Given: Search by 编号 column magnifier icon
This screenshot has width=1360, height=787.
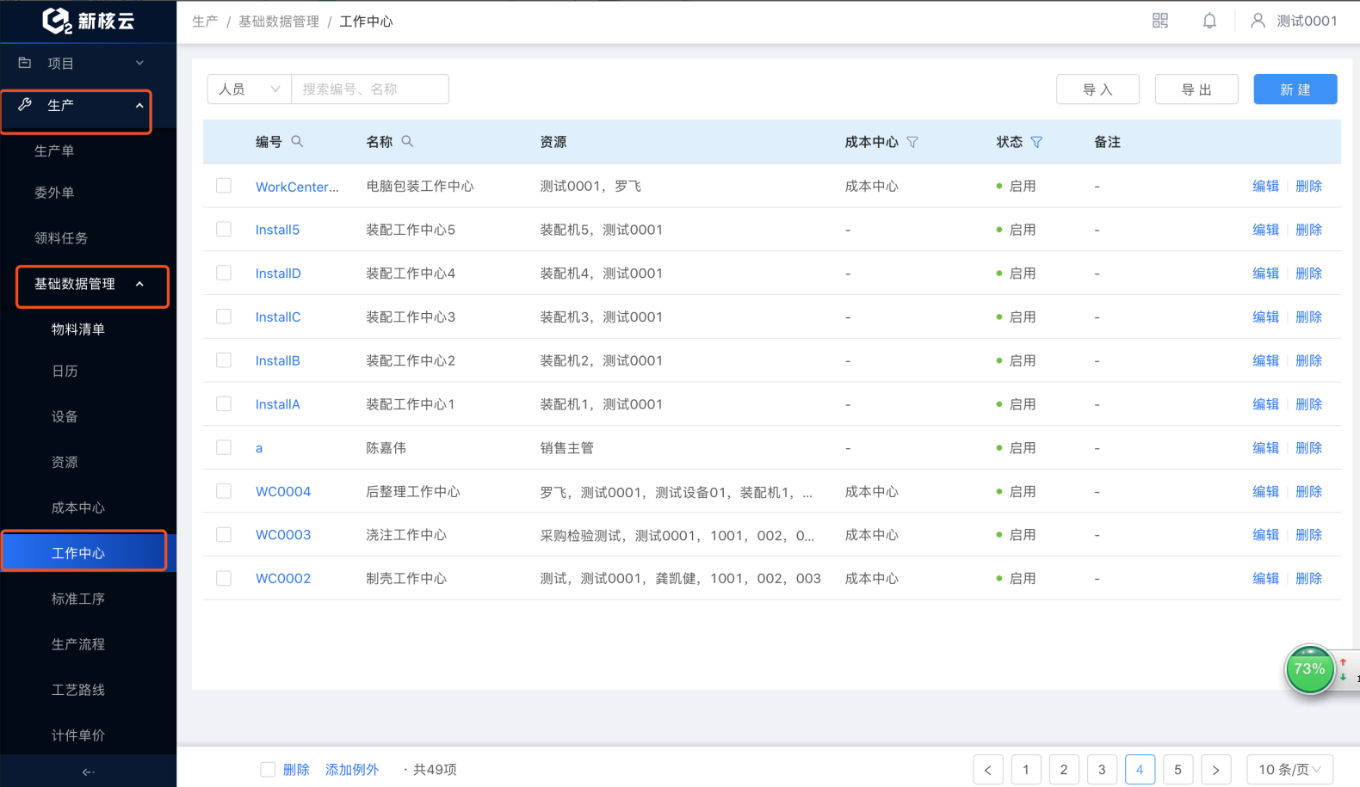Looking at the screenshot, I should point(297,141).
